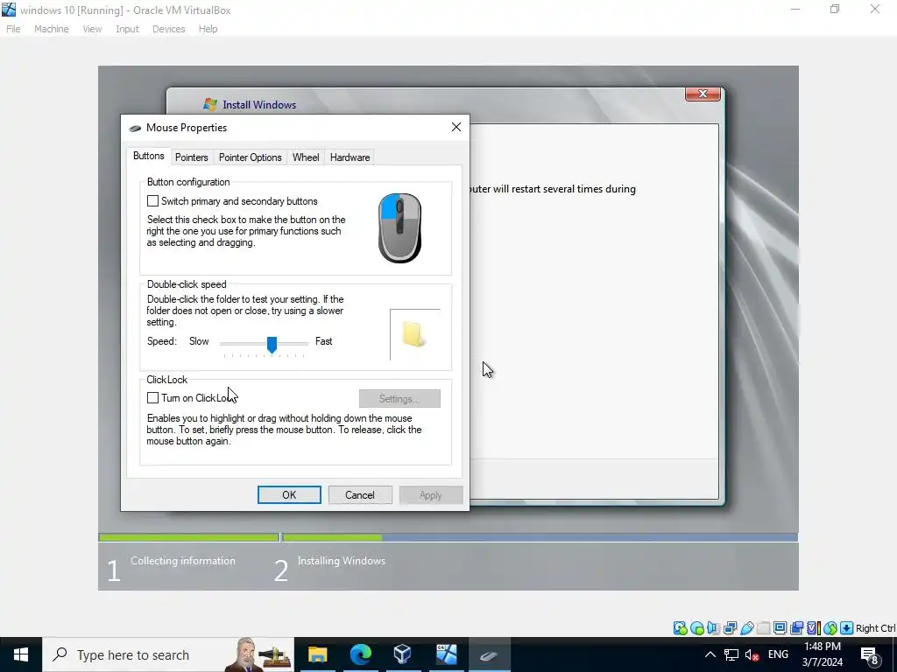Open File Explorer from the taskbar

coord(317,654)
